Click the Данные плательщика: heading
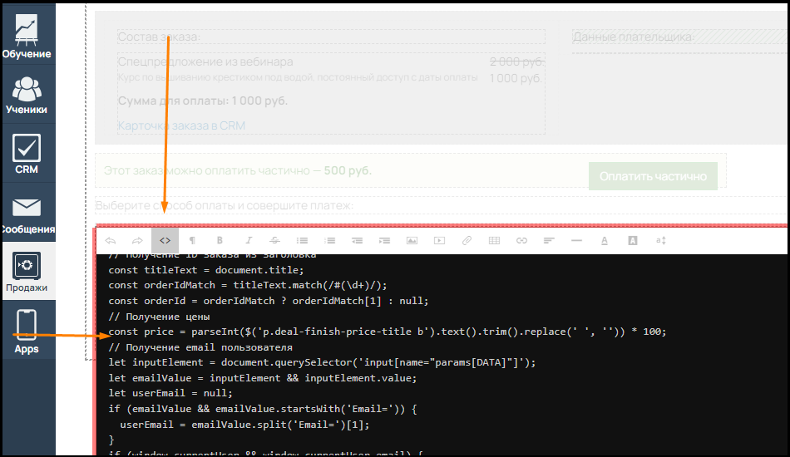The height and width of the screenshot is (457, 790). click(634, 37)
